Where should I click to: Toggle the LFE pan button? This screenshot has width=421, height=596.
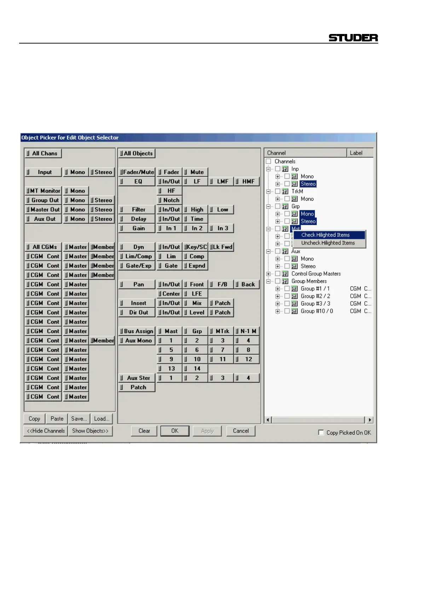click(x=195, y=294)
